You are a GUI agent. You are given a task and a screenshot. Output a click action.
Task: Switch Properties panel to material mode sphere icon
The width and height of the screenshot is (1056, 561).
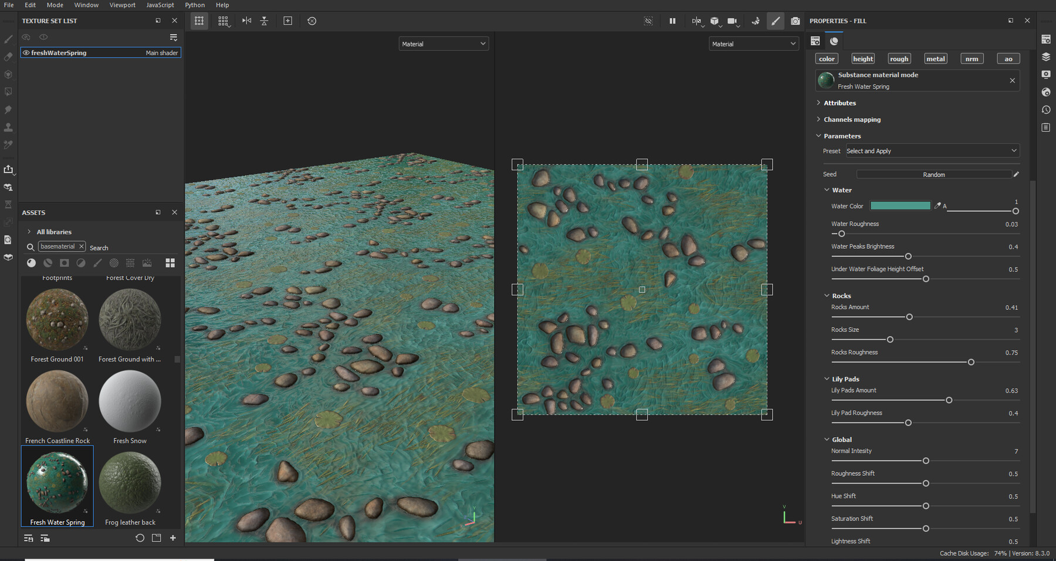click(834, 41)
